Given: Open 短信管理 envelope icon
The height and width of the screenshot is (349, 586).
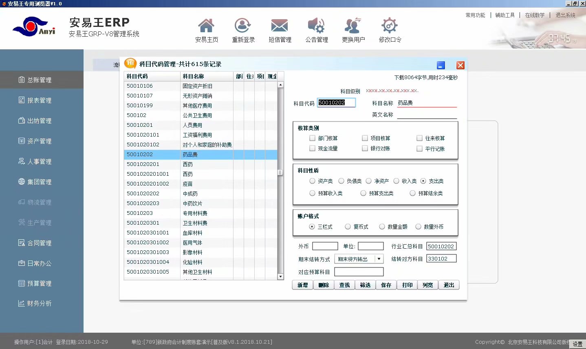Looking at the screenshot, I should coord(280,26).
